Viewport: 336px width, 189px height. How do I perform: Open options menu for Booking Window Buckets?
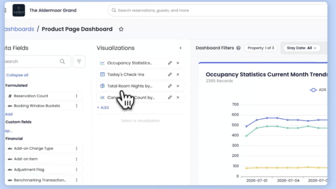76,106
